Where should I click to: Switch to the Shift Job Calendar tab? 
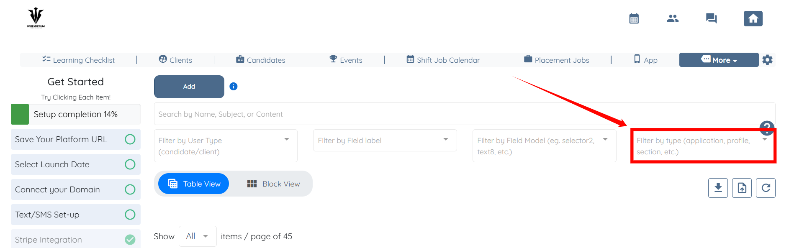click(x=443, y=60)
